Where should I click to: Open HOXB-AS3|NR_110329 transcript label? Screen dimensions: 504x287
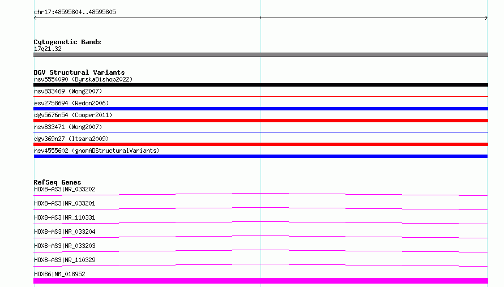click(x=65, y=260)
